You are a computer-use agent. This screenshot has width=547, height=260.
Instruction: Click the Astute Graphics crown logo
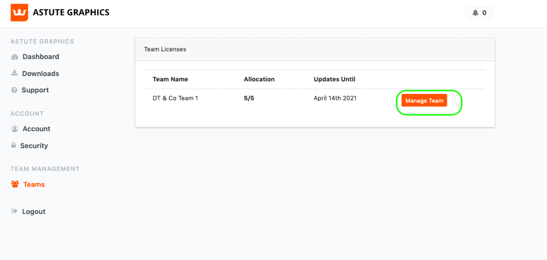click(19, 12)
